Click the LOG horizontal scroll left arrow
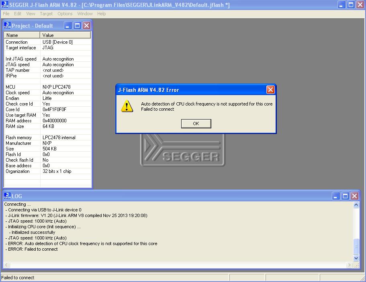Viewport: 366px width, 282px height. (x=6, y=265)
